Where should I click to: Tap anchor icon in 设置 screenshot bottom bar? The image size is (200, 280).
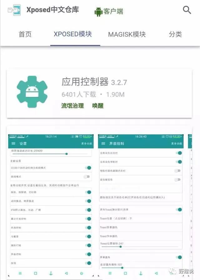(x=51, y=273)
